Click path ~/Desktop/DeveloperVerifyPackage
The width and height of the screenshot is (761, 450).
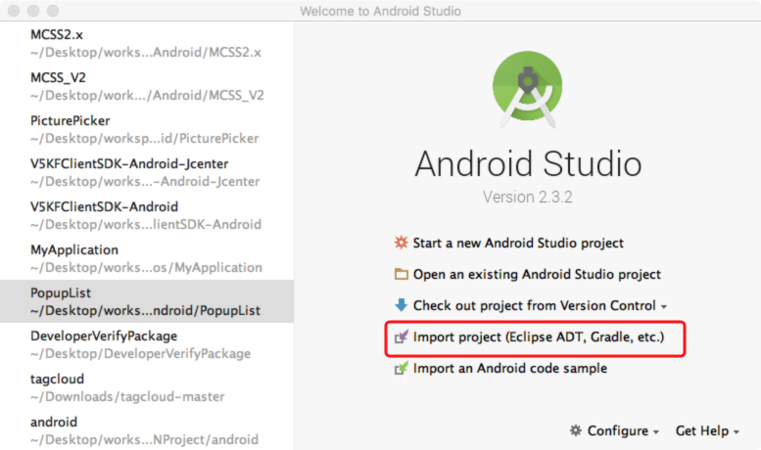tap(141, 353)
